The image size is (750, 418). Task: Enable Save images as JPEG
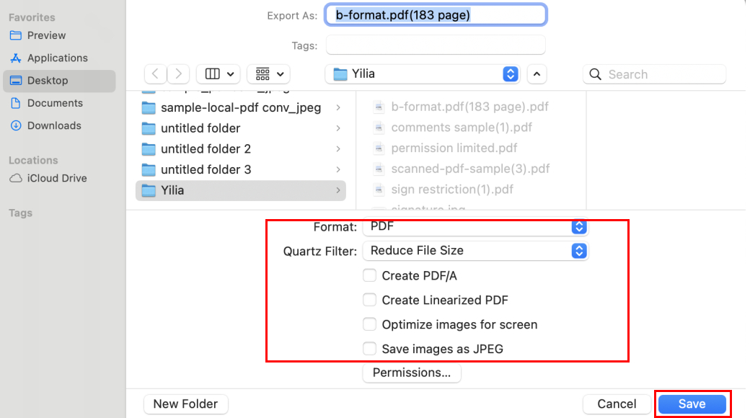[x=369, y=349]
